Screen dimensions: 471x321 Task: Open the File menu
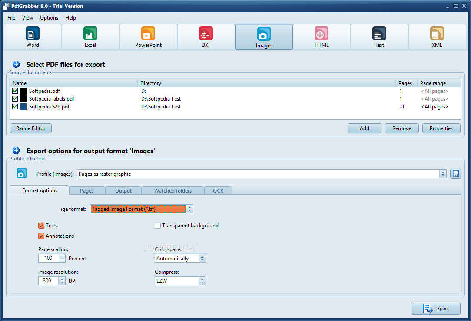[11, 18]
